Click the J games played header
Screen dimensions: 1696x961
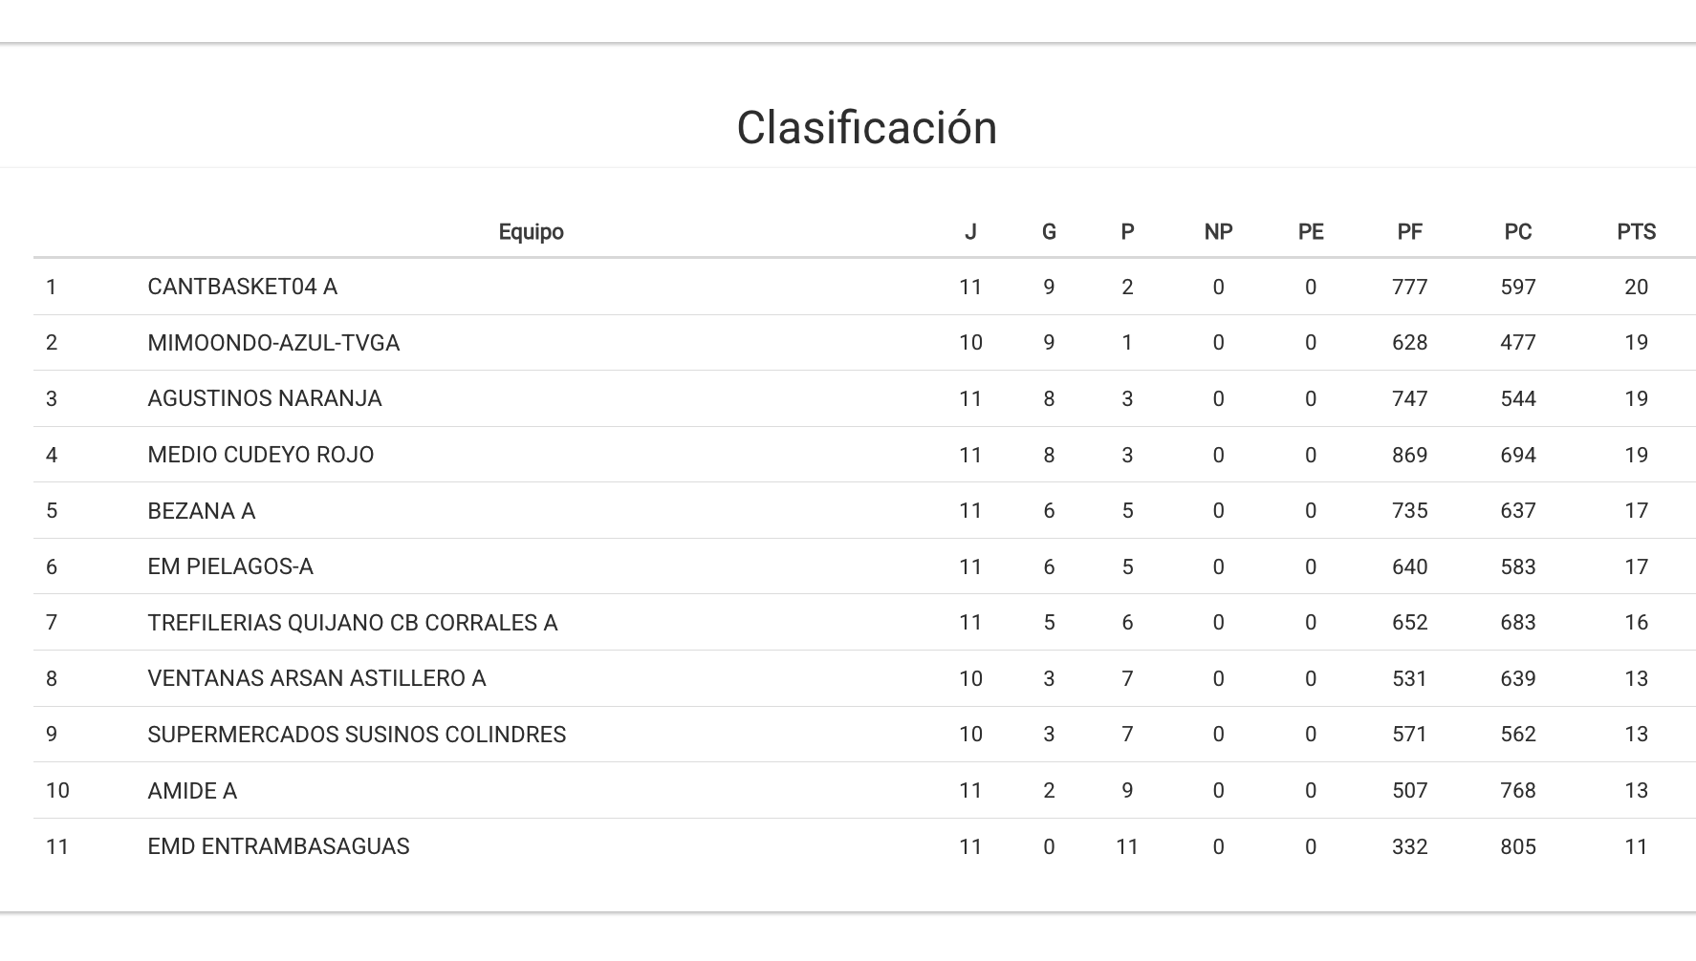pyautogui.click(x=970, y=232)
